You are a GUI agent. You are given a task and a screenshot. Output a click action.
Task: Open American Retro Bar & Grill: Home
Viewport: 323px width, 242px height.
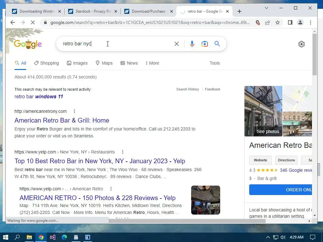(62, 120)
